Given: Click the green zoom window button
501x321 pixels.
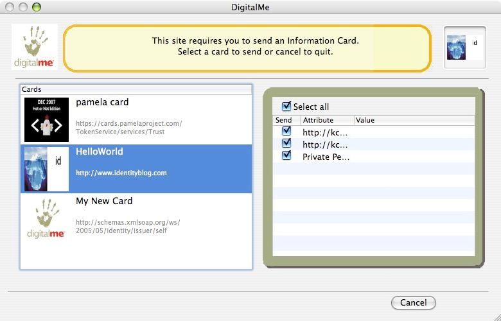Looking at the screenshot, I should 36,7.
